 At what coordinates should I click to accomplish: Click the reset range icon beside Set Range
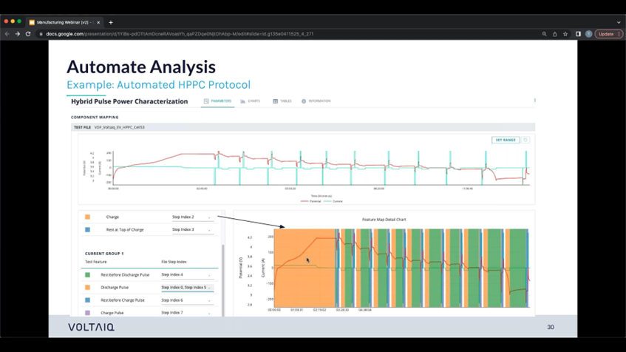525,140
